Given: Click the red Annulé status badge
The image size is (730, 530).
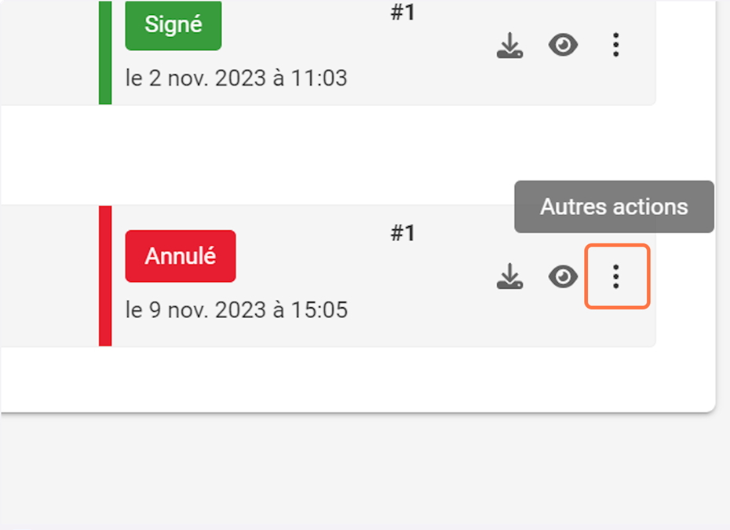Looking at the screenshot, I should pos(180,256).
